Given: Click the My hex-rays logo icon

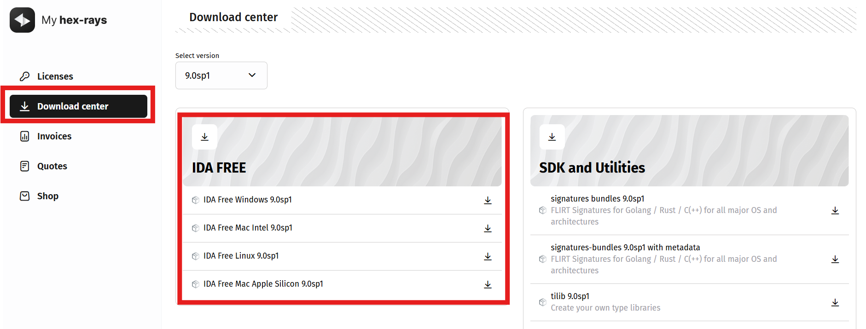Looking at the screenshot, I should [22, 20].
